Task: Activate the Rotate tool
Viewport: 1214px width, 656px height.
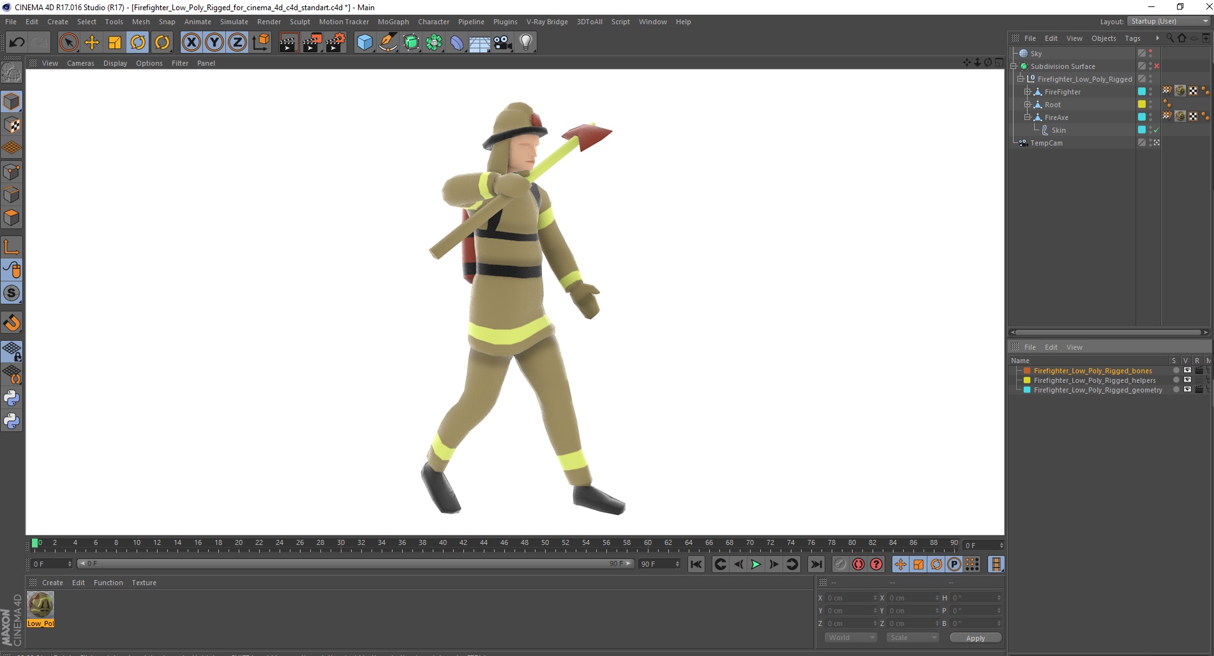Action: point(138,43)
